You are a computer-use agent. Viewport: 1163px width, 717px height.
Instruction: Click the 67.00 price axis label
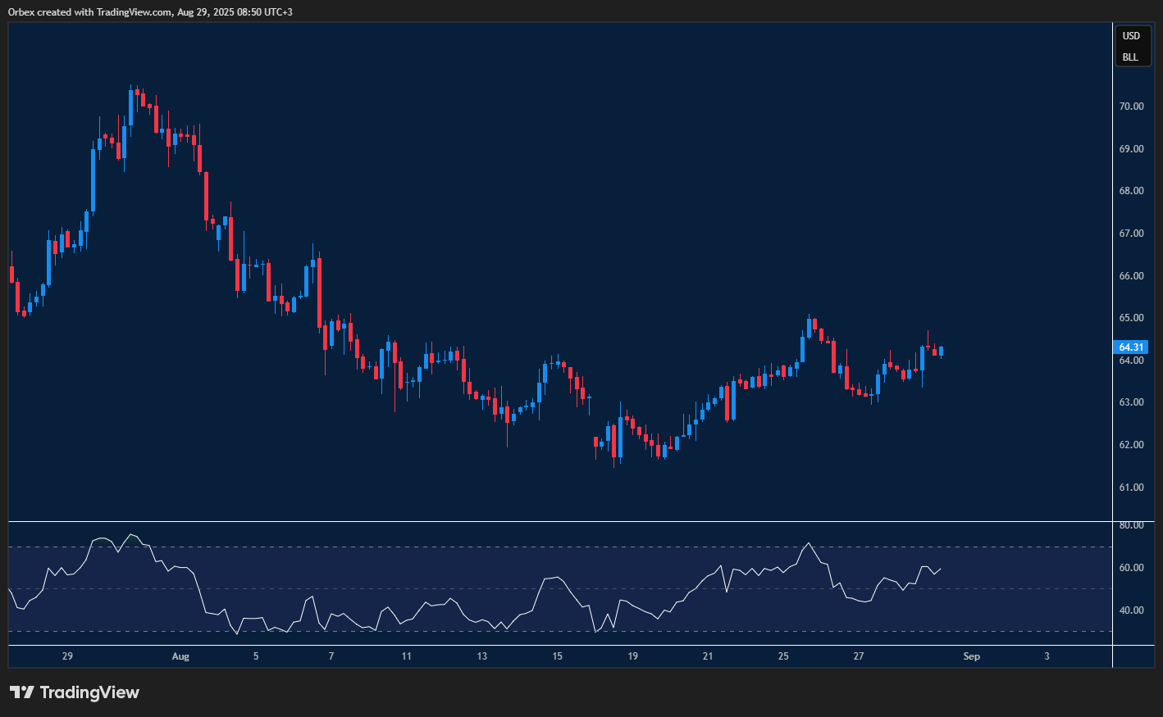[x=1131, y=234]
